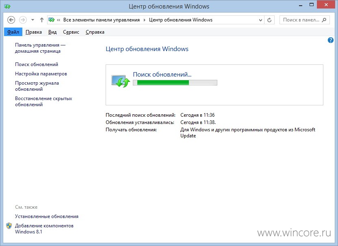Go up one level with the Up arrow

coord(42,20)
